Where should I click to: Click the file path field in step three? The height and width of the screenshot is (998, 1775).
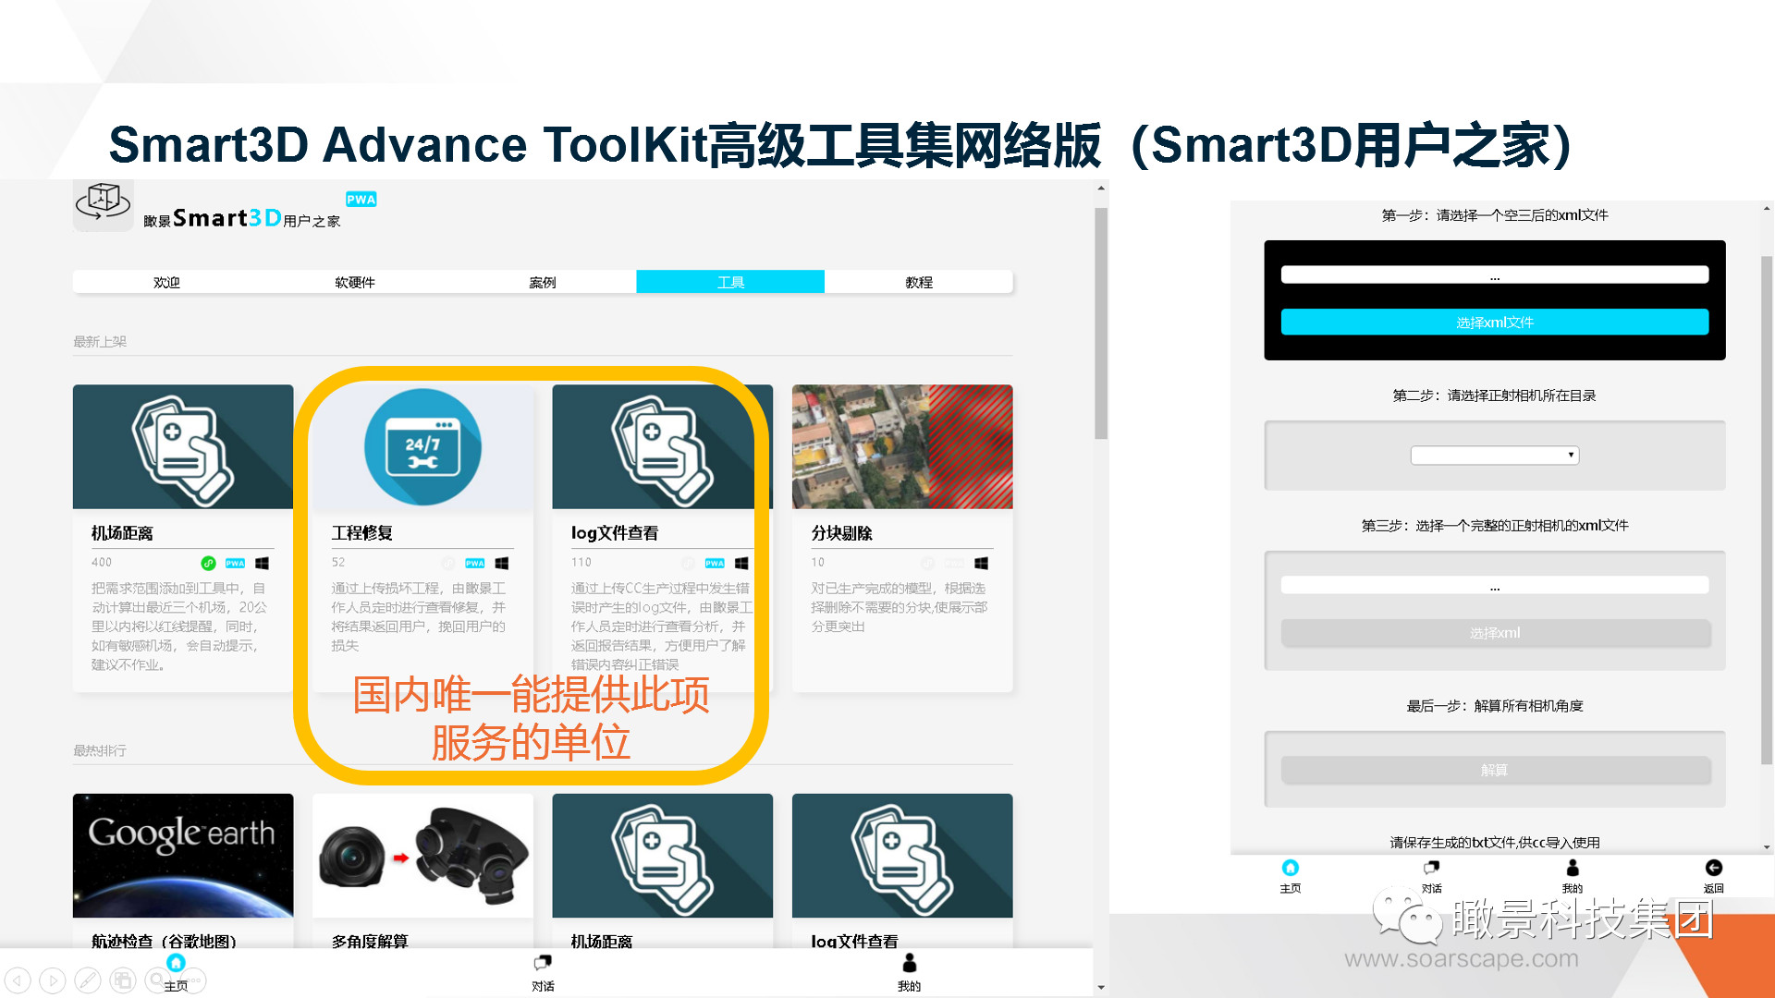tap(1494, 585)
